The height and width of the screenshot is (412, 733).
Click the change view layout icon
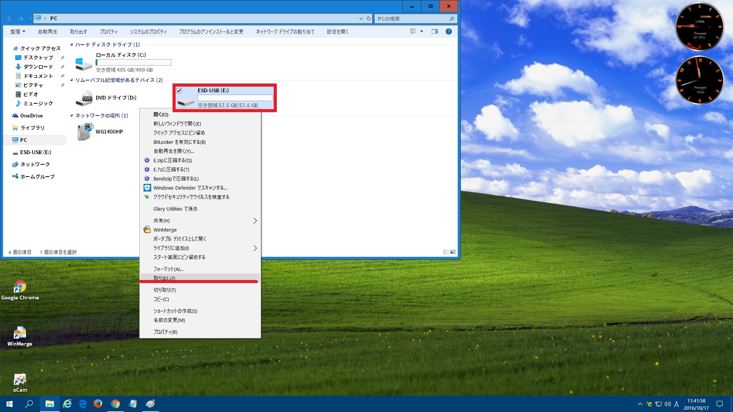413,31
